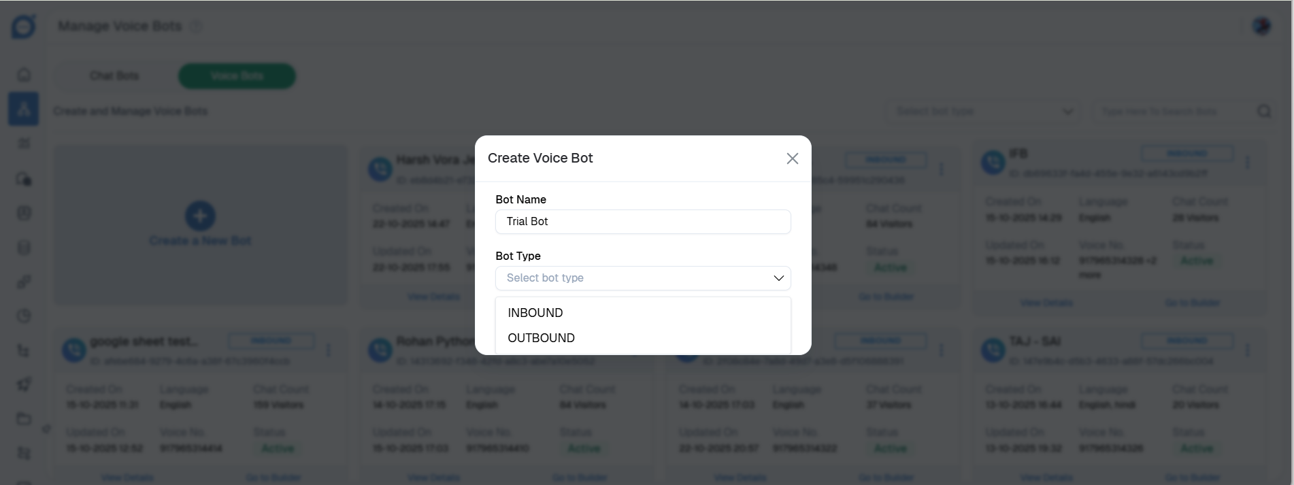This screenshot has width=1294, height=485.
Task: Expand the Bot Type dropdown in dialog
Action: click(x=642, y=278)
